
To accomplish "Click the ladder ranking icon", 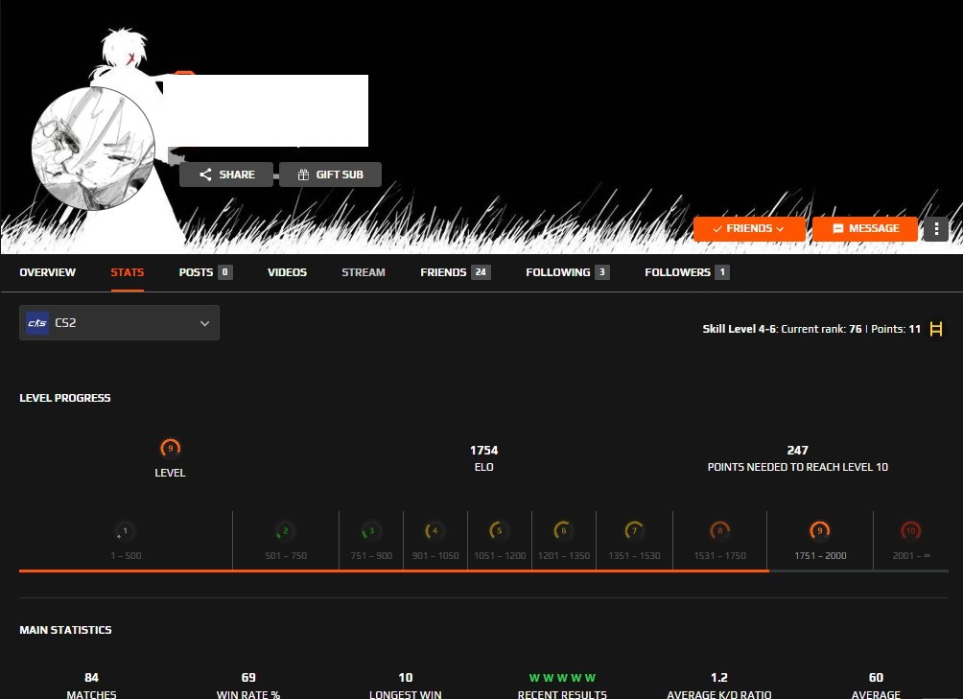I will (936, 329).
